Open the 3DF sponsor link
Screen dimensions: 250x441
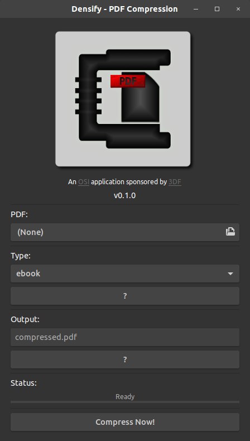point(175,182)
